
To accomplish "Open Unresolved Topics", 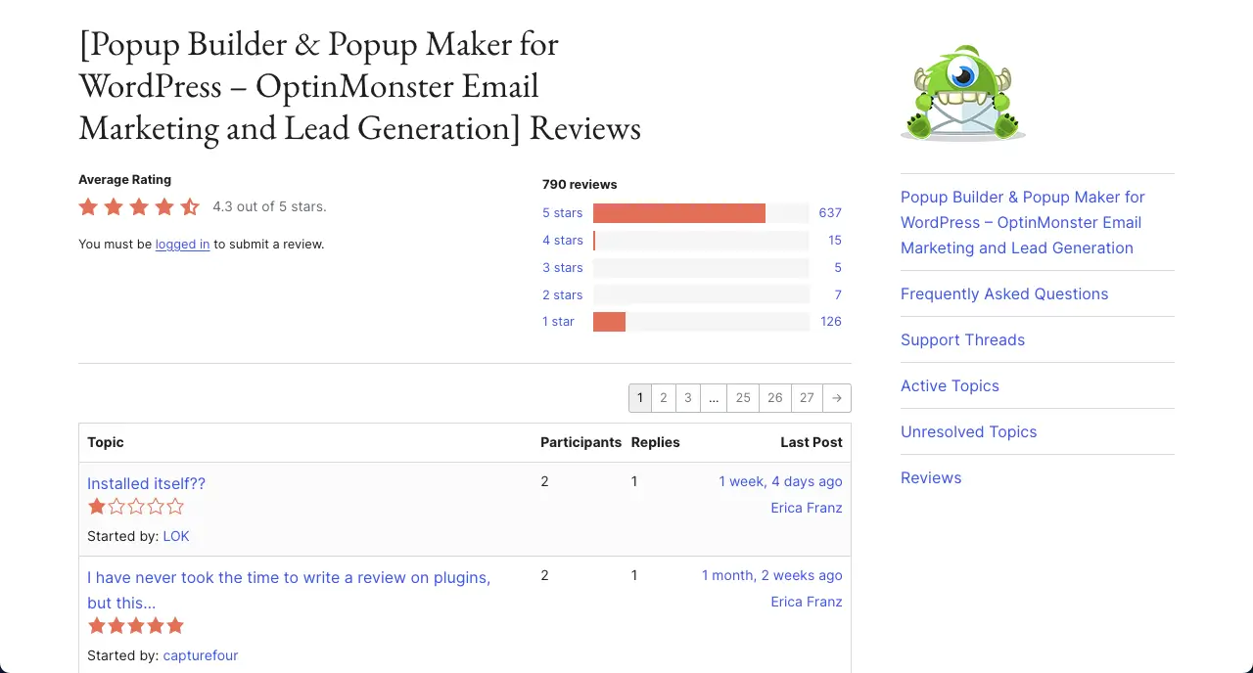I will pyautogui.click(x=969, y=431).
